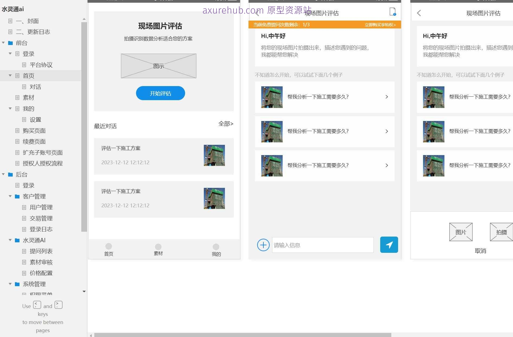
Task: Select the 我的 icon in the bottom navigation
Action: [216, 246]
